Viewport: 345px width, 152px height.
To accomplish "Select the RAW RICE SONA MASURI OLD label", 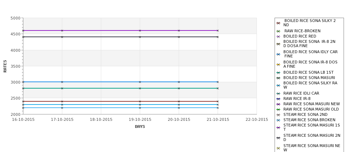I will [311, 109].
